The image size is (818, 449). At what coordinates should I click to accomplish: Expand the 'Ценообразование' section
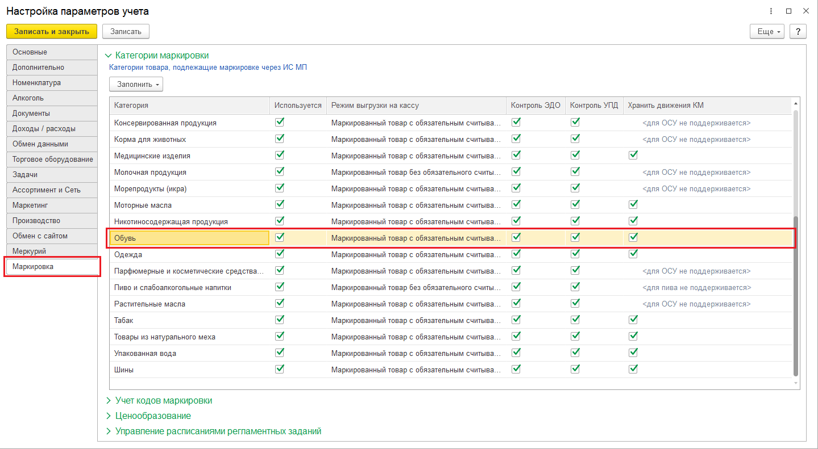coord(153,416)
